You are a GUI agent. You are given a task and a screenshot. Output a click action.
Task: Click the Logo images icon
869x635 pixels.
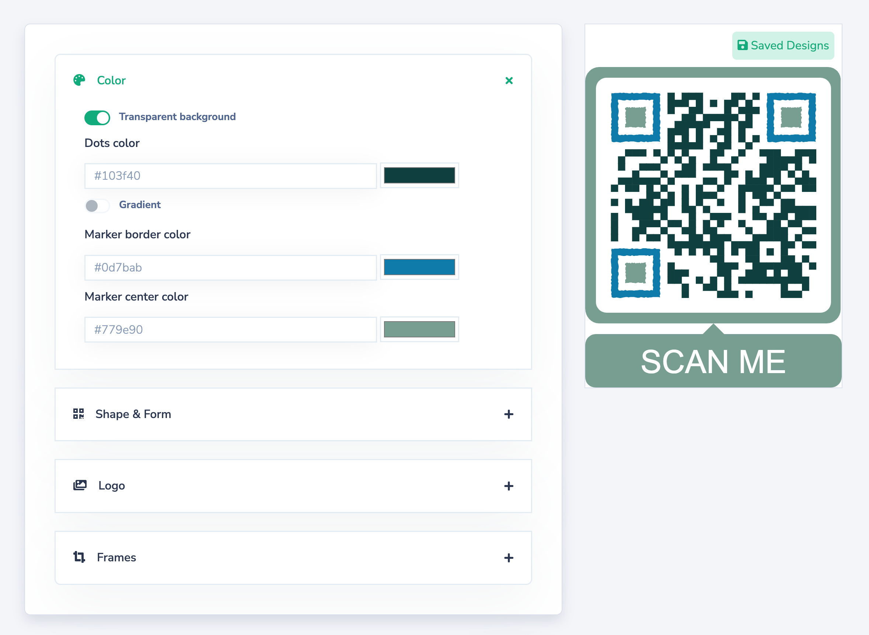80,485
